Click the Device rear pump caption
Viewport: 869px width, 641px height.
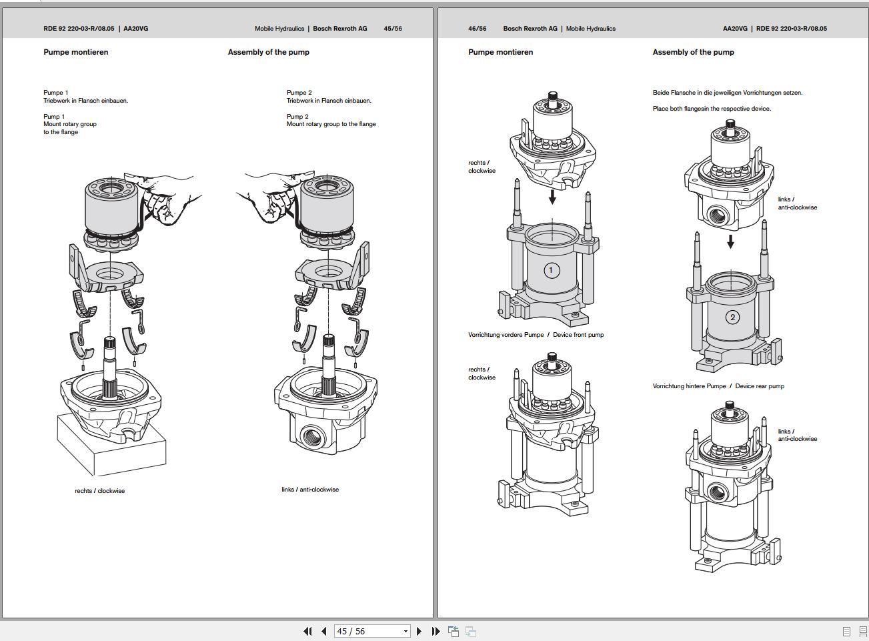pos(760,386)
